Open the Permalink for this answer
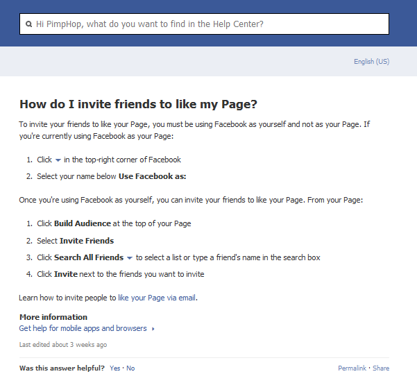 (352, 368)
